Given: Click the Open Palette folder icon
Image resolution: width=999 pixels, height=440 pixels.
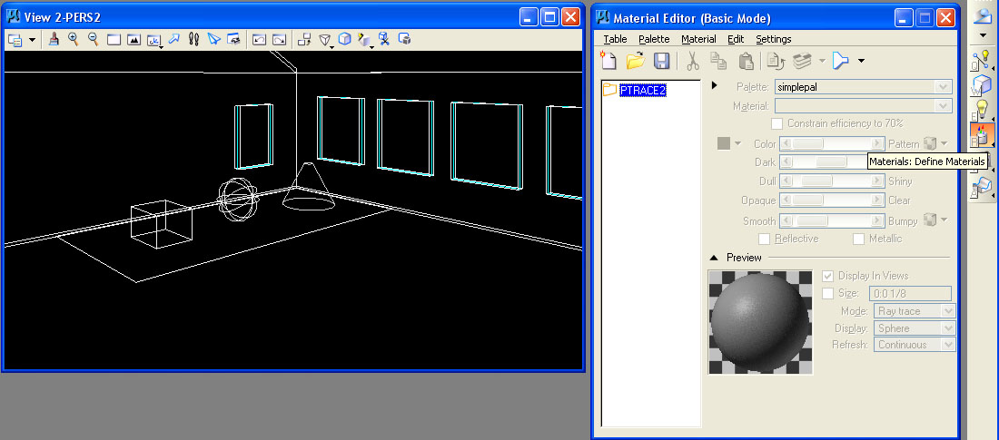Looking at the screenshot, I should 635,61.
